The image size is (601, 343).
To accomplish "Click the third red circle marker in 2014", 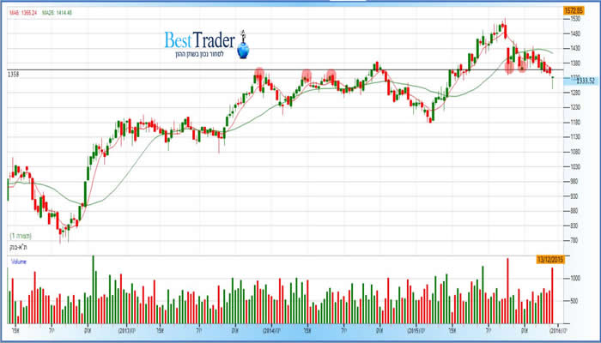I will [x=331, y=75].
